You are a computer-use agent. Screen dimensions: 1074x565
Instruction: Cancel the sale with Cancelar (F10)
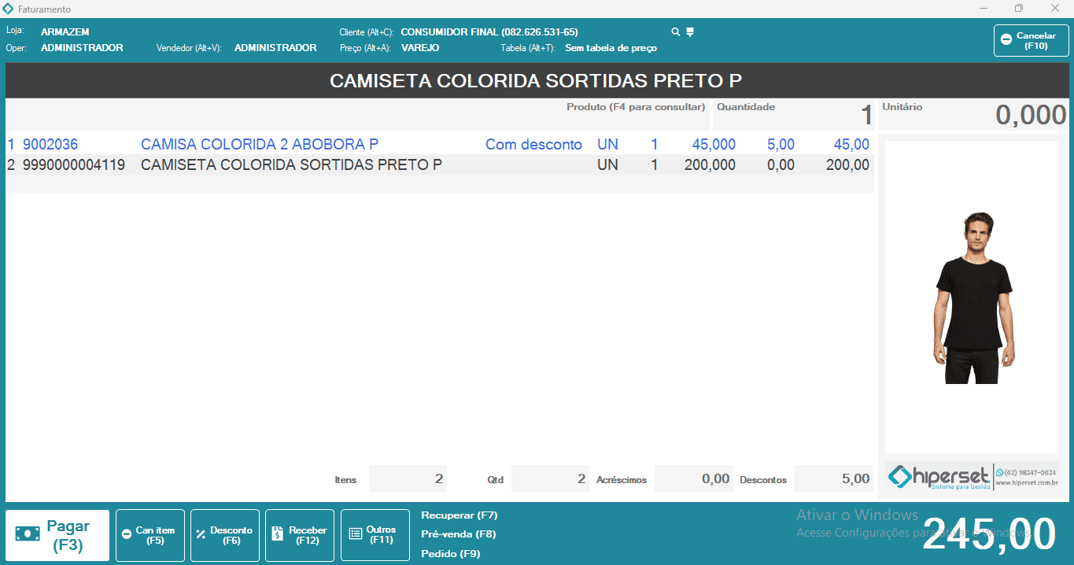[1031, 41]
